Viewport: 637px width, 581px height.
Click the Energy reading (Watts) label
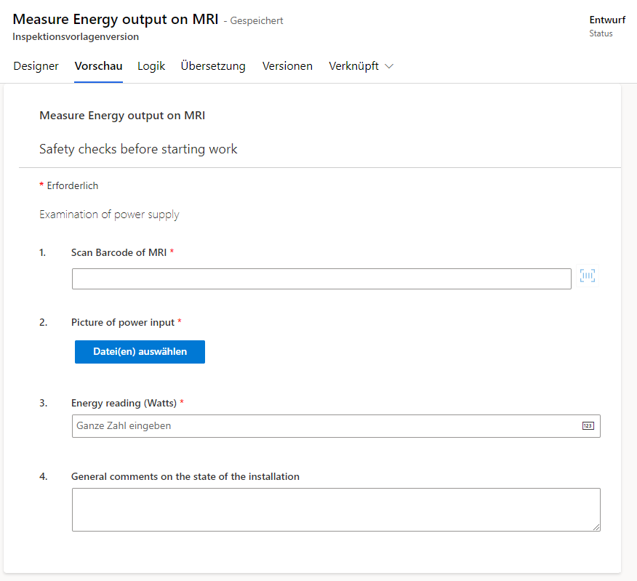point(124,403)
